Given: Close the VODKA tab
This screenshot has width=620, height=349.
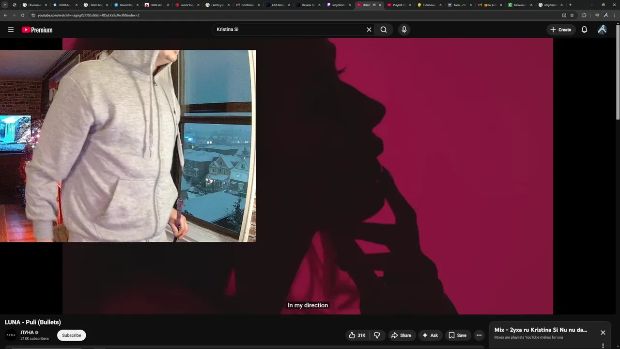Looking at the screenshot, I should click(x=77, y=5).
